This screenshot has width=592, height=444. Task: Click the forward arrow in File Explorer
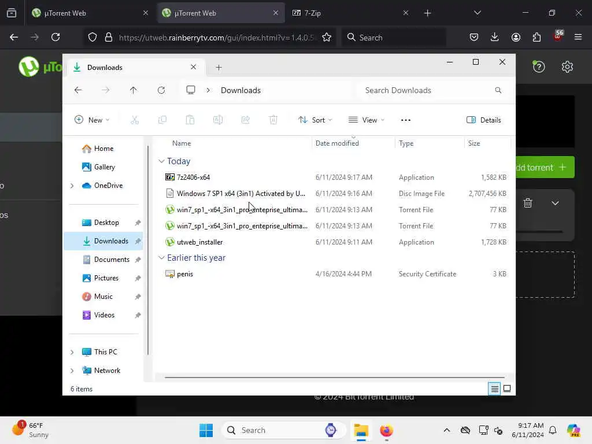[x=106, y=90]
